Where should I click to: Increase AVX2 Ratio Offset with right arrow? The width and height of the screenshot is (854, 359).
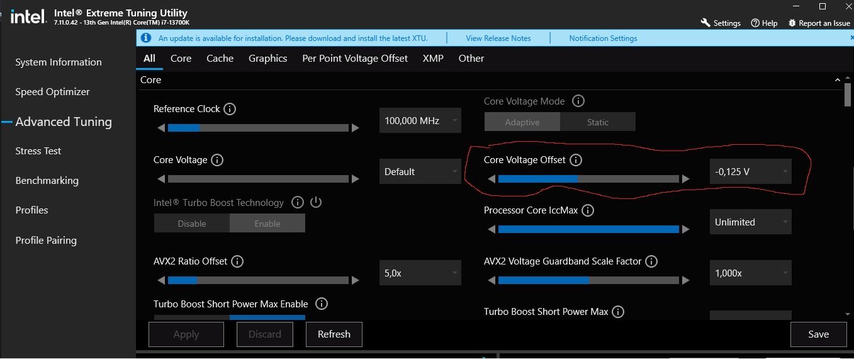[355, 280]
